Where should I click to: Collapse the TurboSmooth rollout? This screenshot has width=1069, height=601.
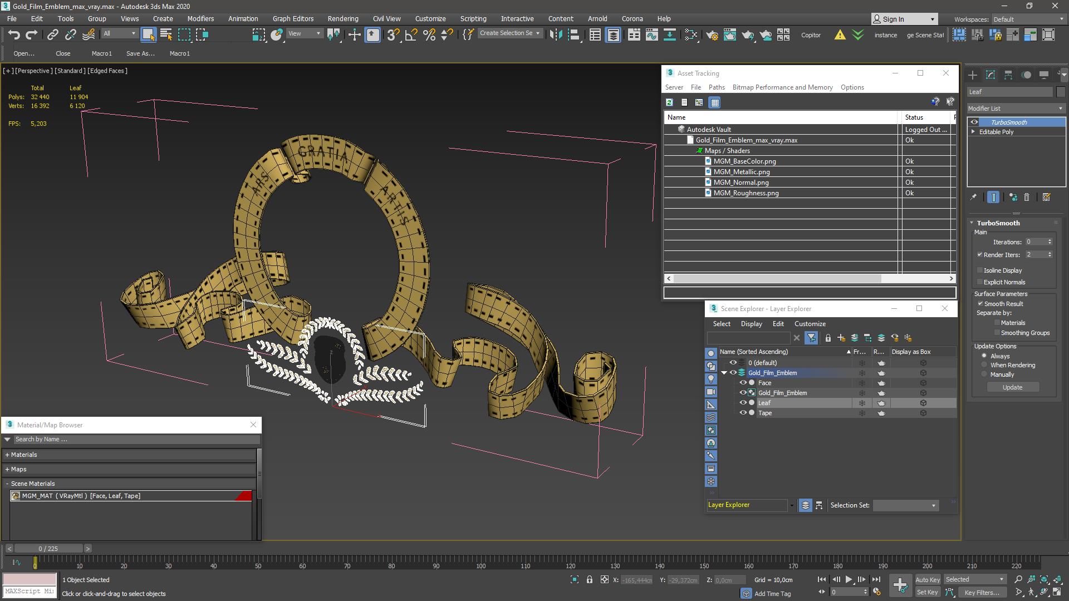(x=972, y=223)
